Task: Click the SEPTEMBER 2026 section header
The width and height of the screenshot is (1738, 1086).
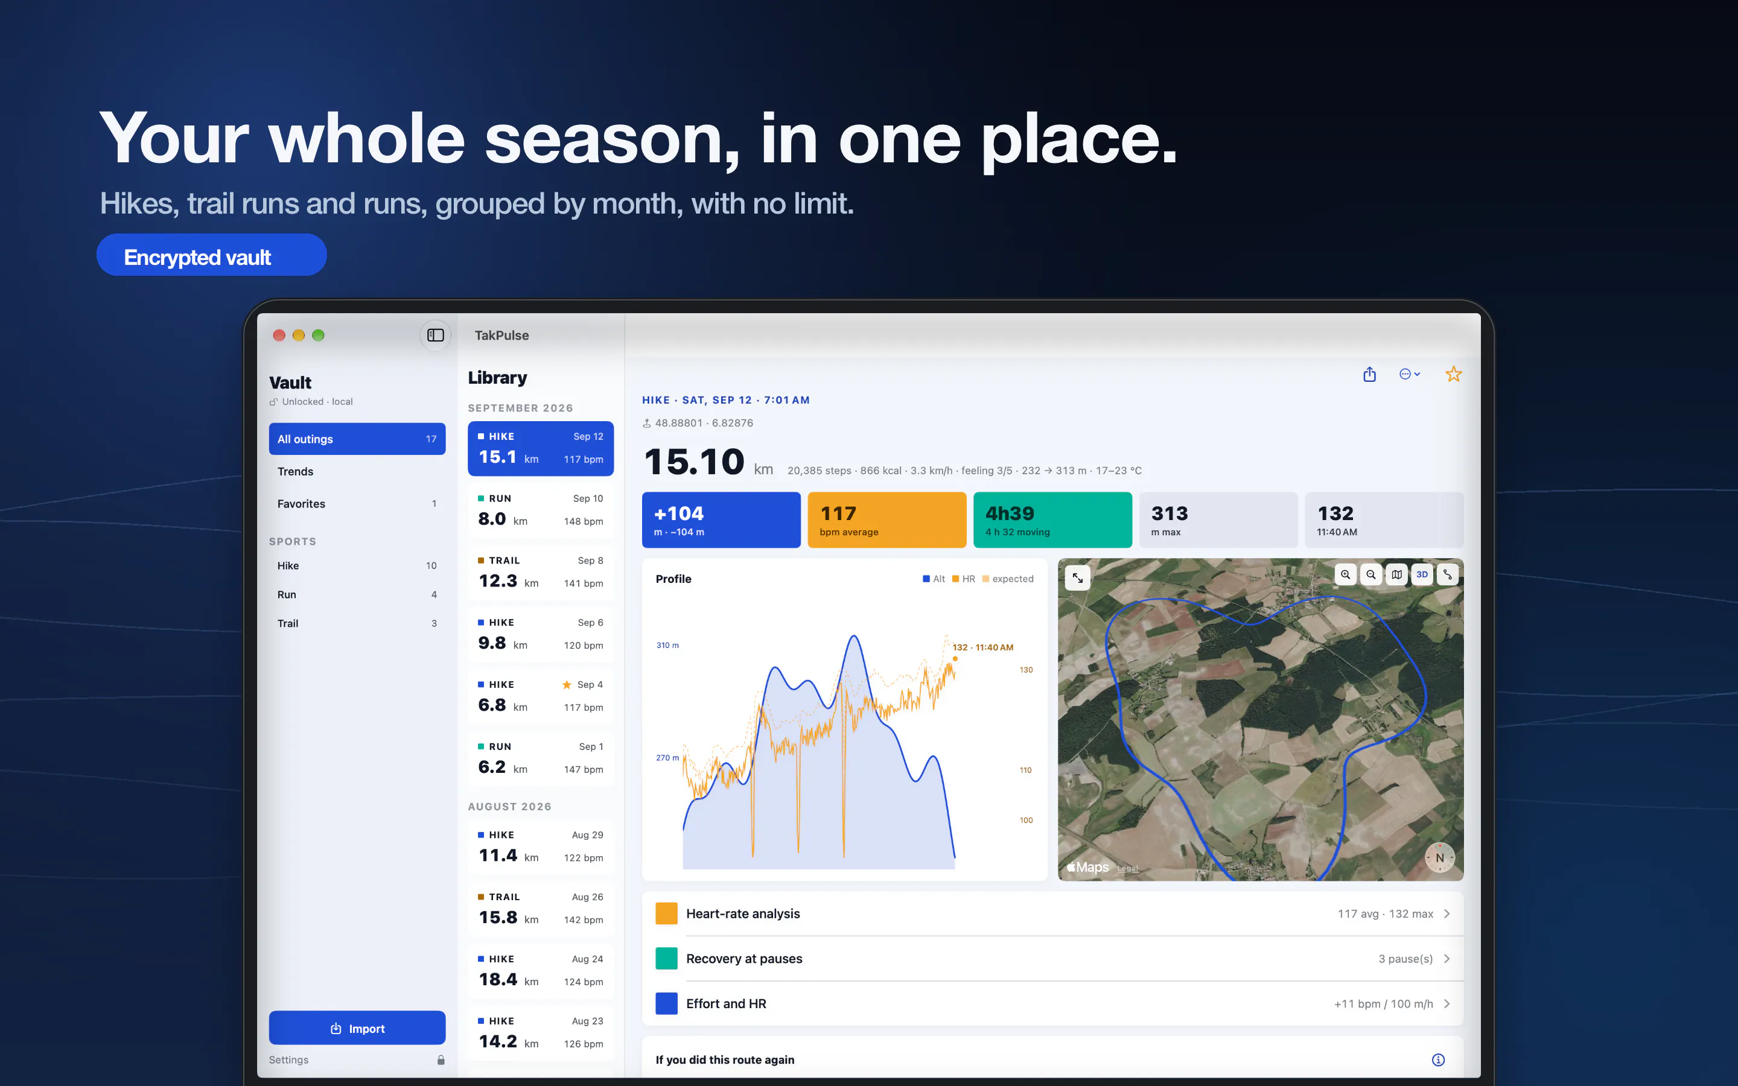Action: [x=521, y=408]
